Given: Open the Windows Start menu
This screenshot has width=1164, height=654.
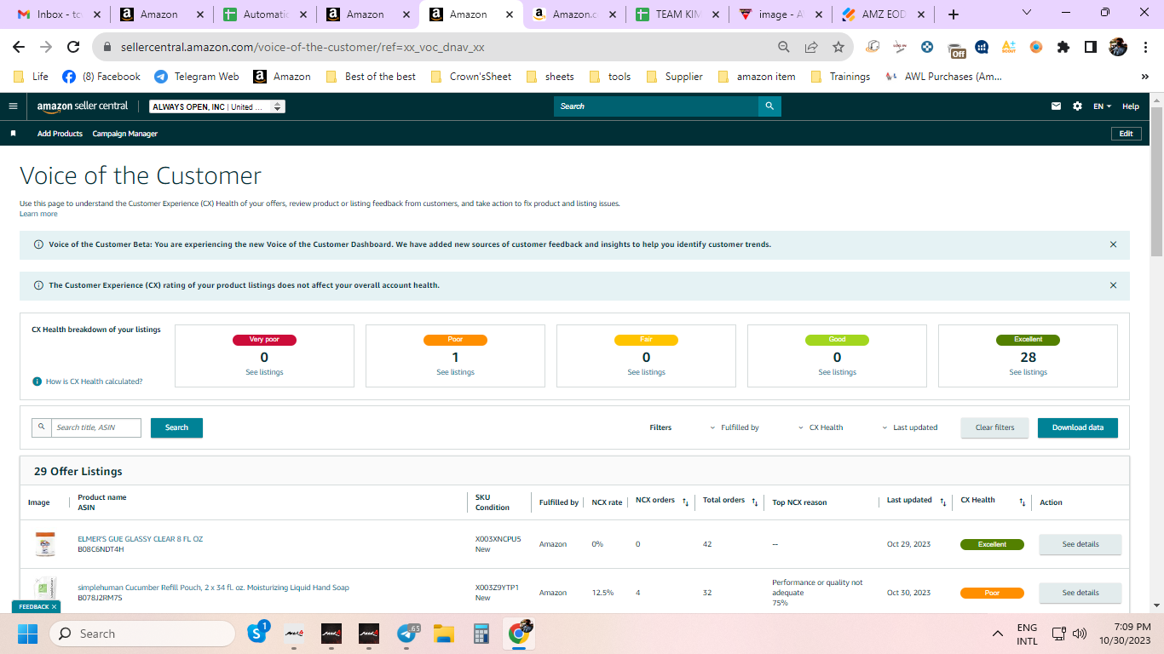Looking at the screenshot, I should click(x=28, y=634).
